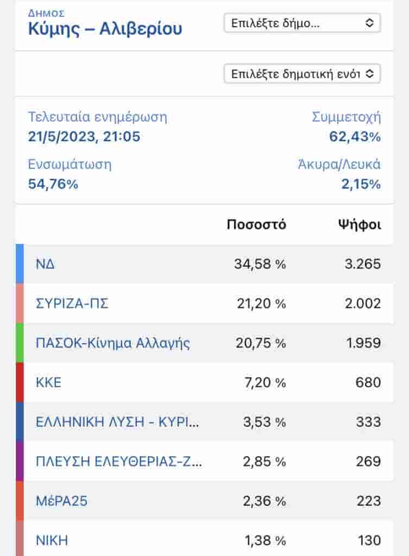Click the purple ΠΛΕΥΣΗ ΕΛΕΥΘΕΡΙΑΣ color bar
Screen dimensions: 409x556
pyautogui.click(x=20, y=462)
